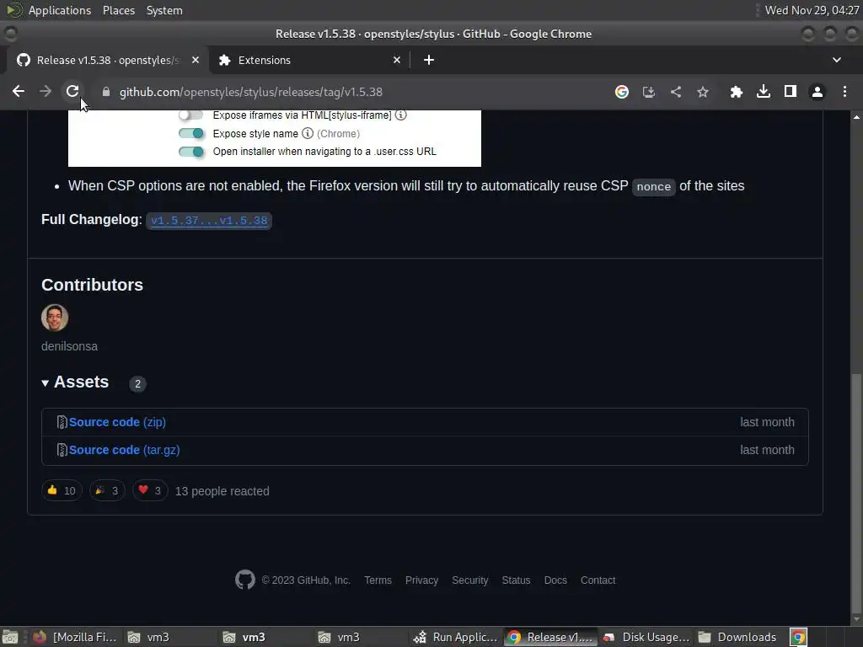Close the Extensions tab
Image resolution: width=863 pixels, height=647 pixels.
click(397, 60)
